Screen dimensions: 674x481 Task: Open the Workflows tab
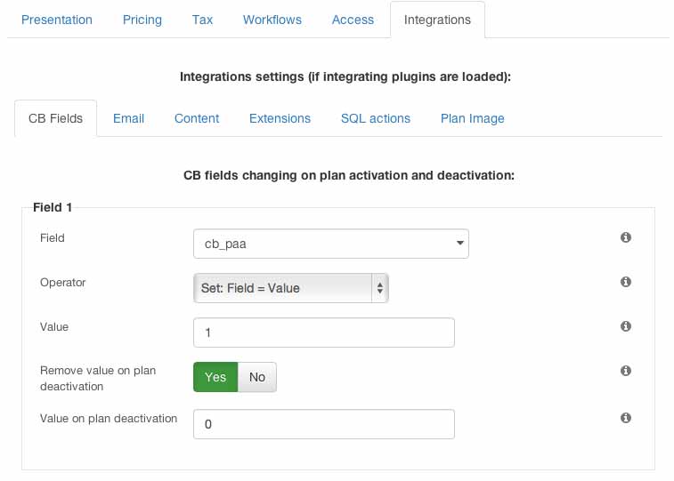[272, 20]
